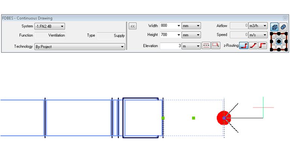The image size is (291, 155).
Task: Choose the right-angle z-Routing option on the far right
Action: tap(262, 46)
